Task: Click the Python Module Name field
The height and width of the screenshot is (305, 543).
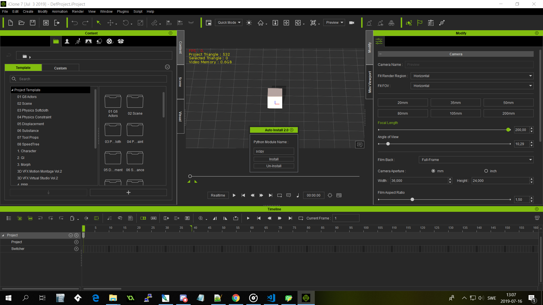Action: [274, 151]
